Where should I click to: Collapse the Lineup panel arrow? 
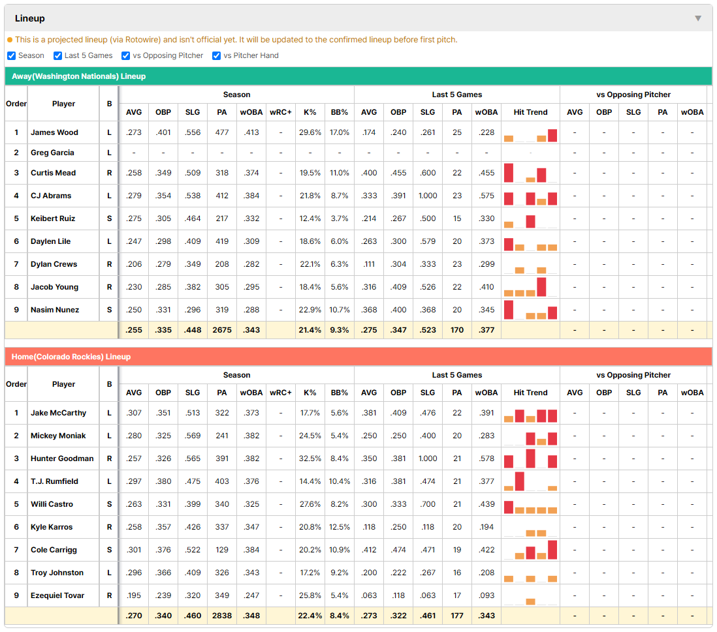[698, 18]
